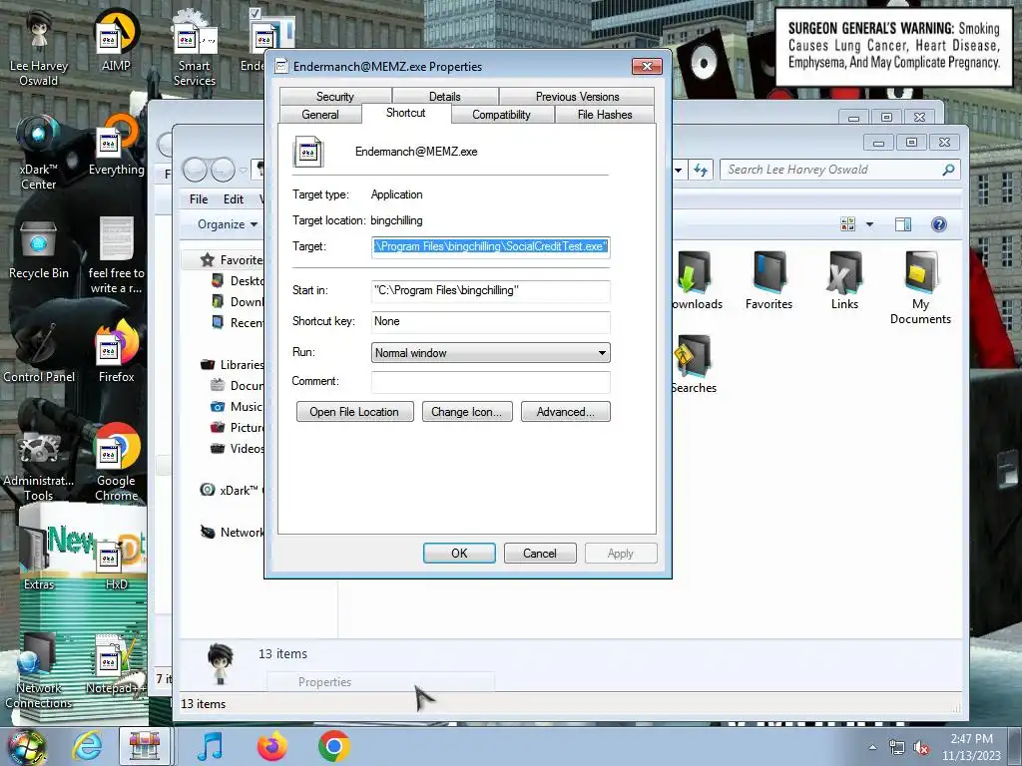Switch to the Security tab
Screen dimensions: 1022x766
click(x=335, y=97)
